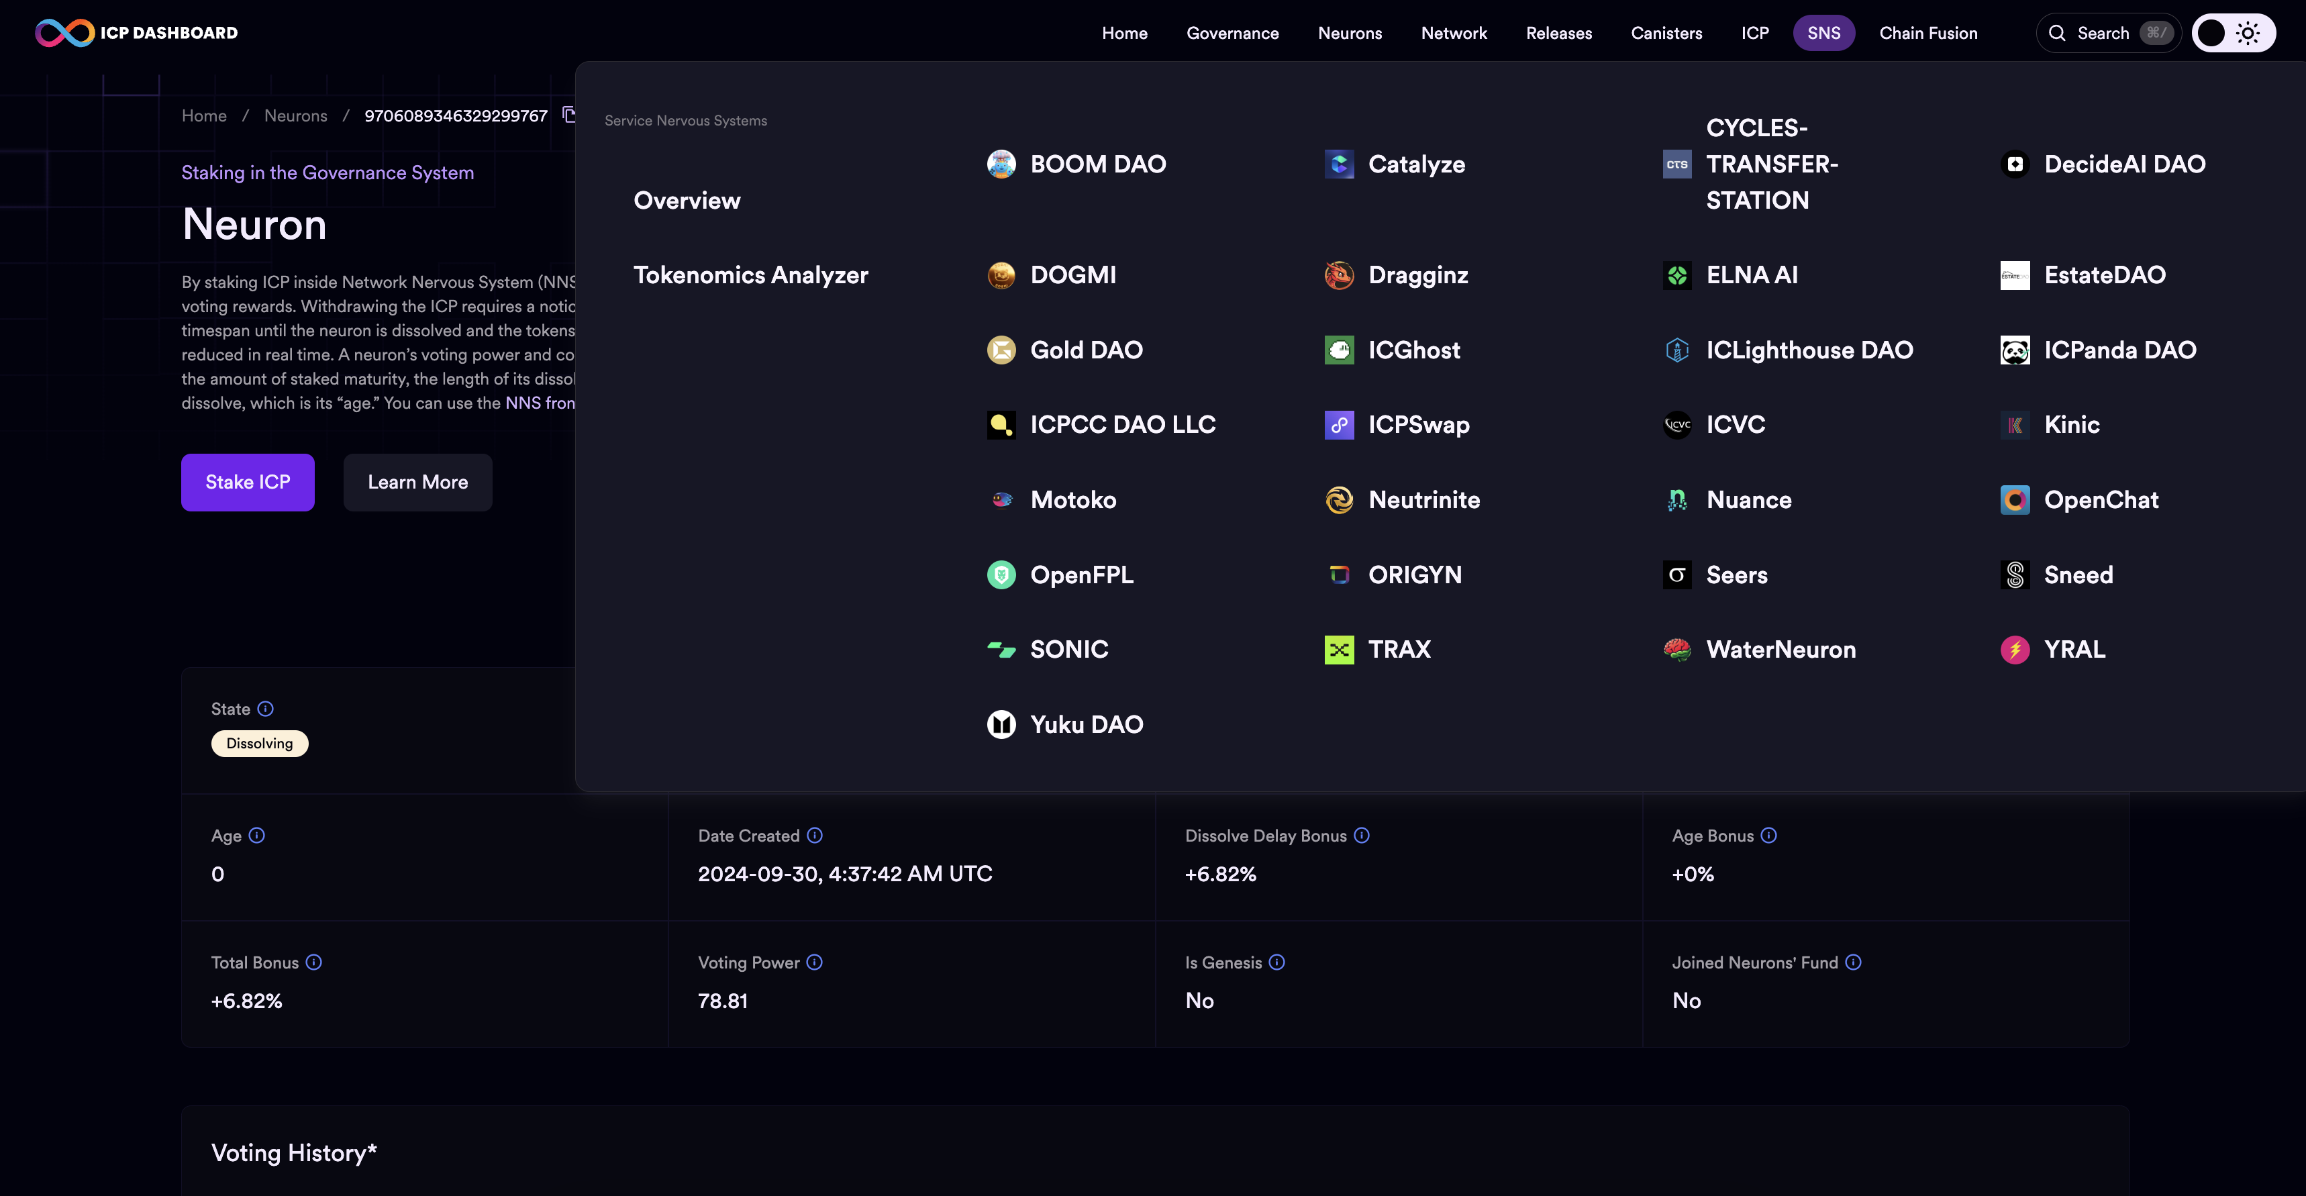Select Overview in the SNS menu
This screenshot has height=1196, width=2306.
coord(687,201)
